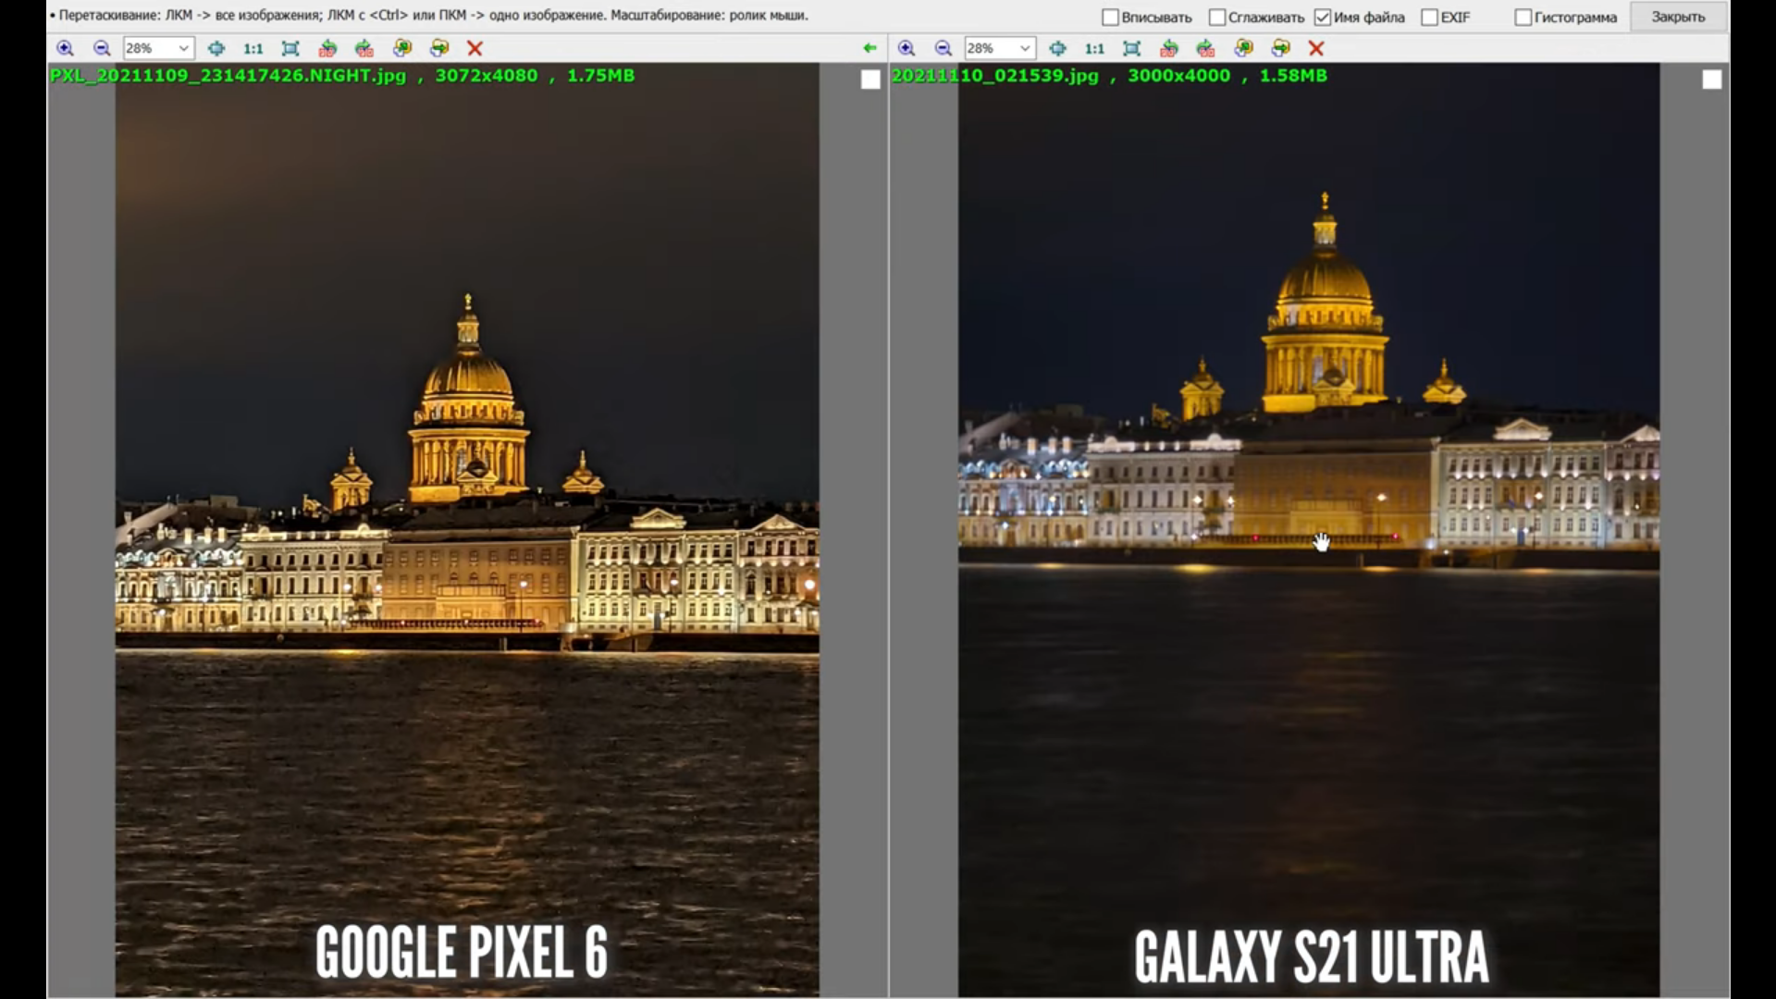
Task: Click the green arrow in left panel toolbar
Action: (869, 48)
